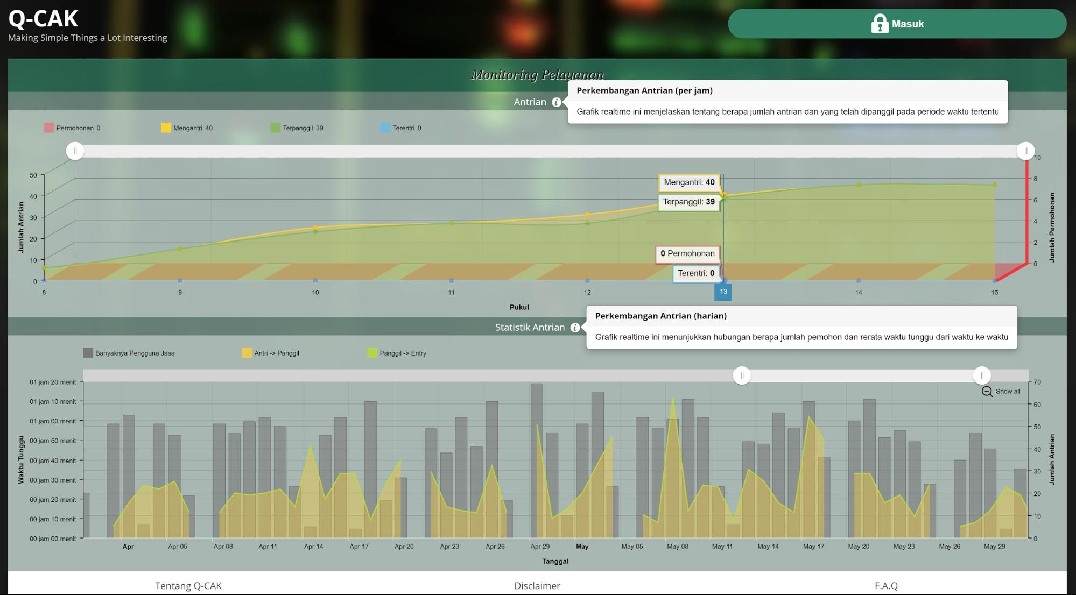Click the left grip of daily chart scrollbar
This screenshot has height=595, width=1076.
[742, 376]
